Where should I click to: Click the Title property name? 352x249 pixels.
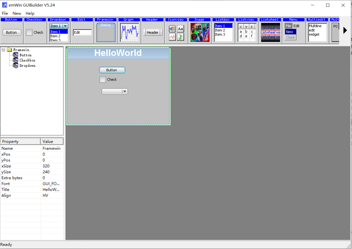pyautogui.click(x=5, y=190)
